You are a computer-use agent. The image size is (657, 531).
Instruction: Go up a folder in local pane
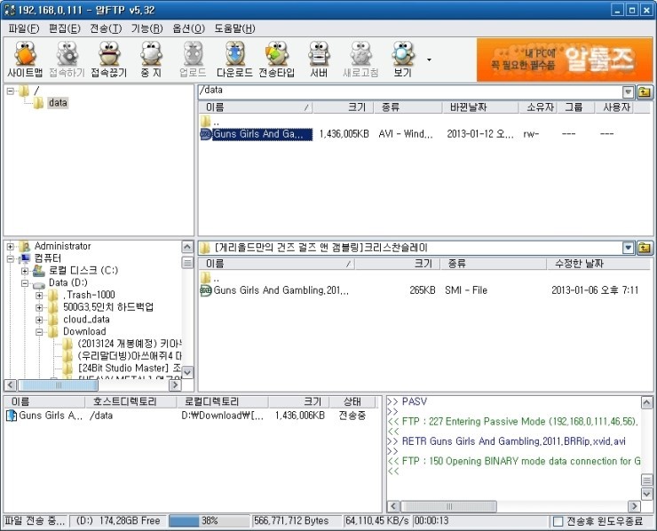click(645, 248)
